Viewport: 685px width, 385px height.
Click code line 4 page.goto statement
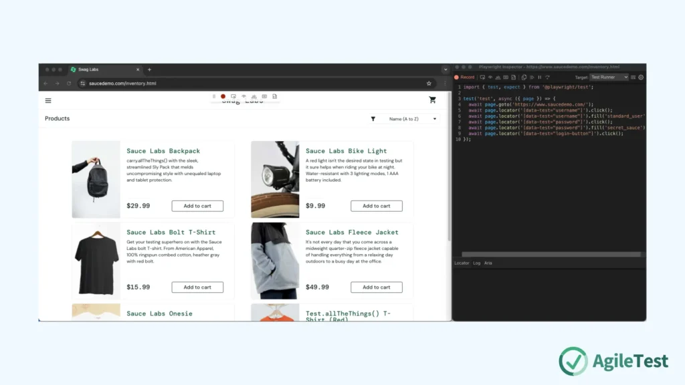[530, 104]
